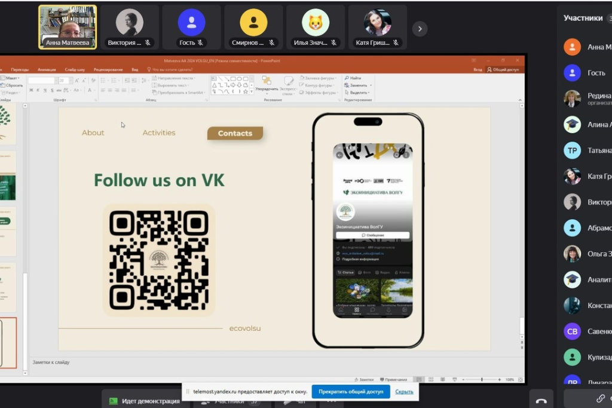Open the Слайд-шоу ribbon tab
The width and height of the screenshot is (612, 408).
click(x=75, y=69)
